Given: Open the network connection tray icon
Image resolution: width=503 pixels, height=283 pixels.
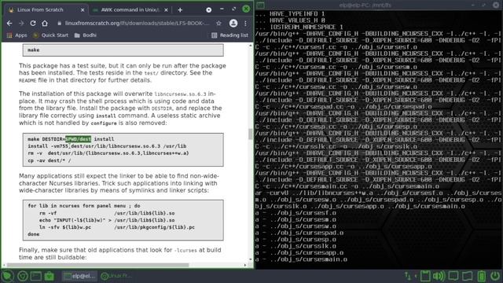Looking at the screenshot, I should pyautogui.click(x=408, y=276).
